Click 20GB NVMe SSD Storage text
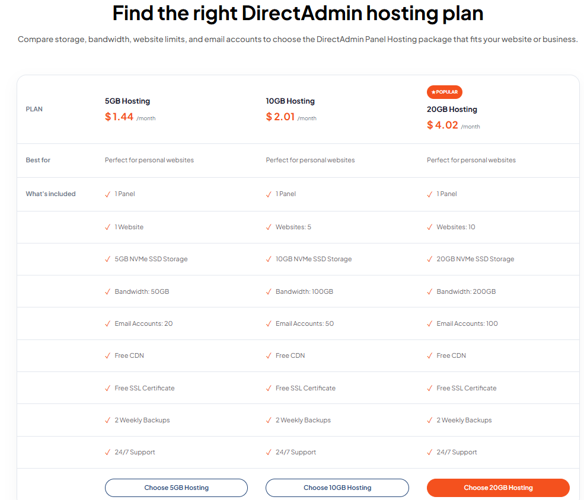 [476, 259]
